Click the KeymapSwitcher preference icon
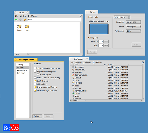 click(x=73, y=91)
